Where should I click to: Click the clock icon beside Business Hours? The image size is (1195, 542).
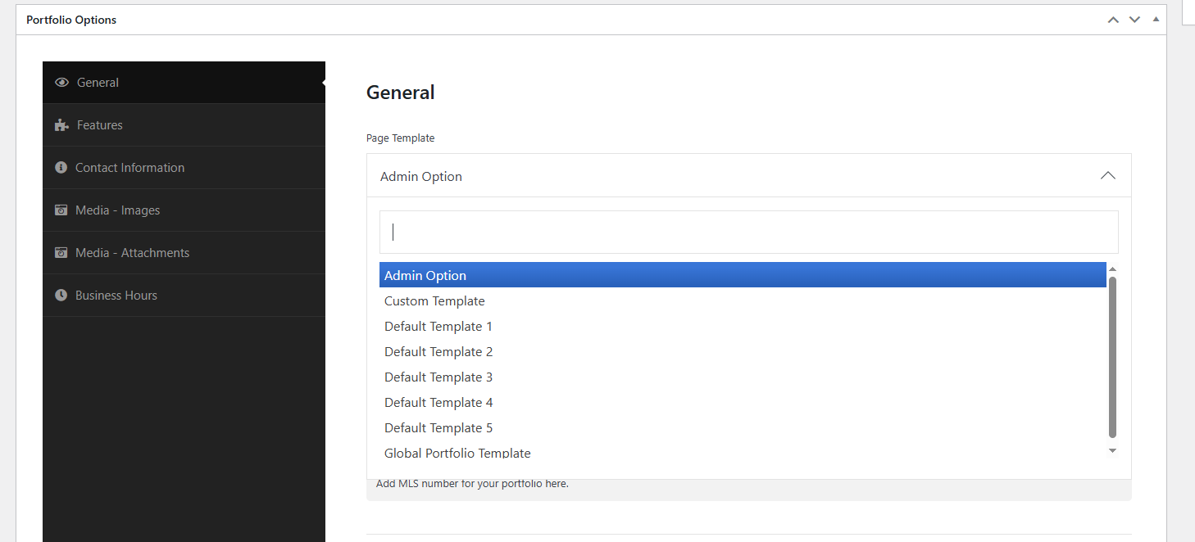point(61,296)
